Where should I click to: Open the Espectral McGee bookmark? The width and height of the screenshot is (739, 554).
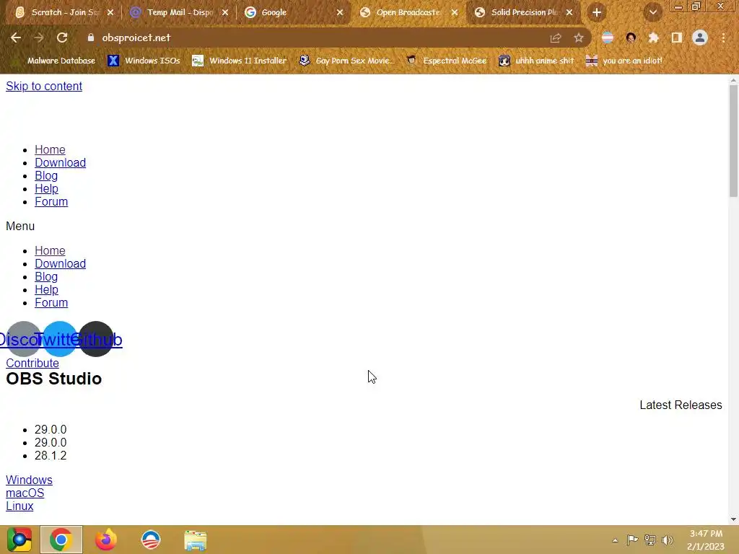[446, 61]
